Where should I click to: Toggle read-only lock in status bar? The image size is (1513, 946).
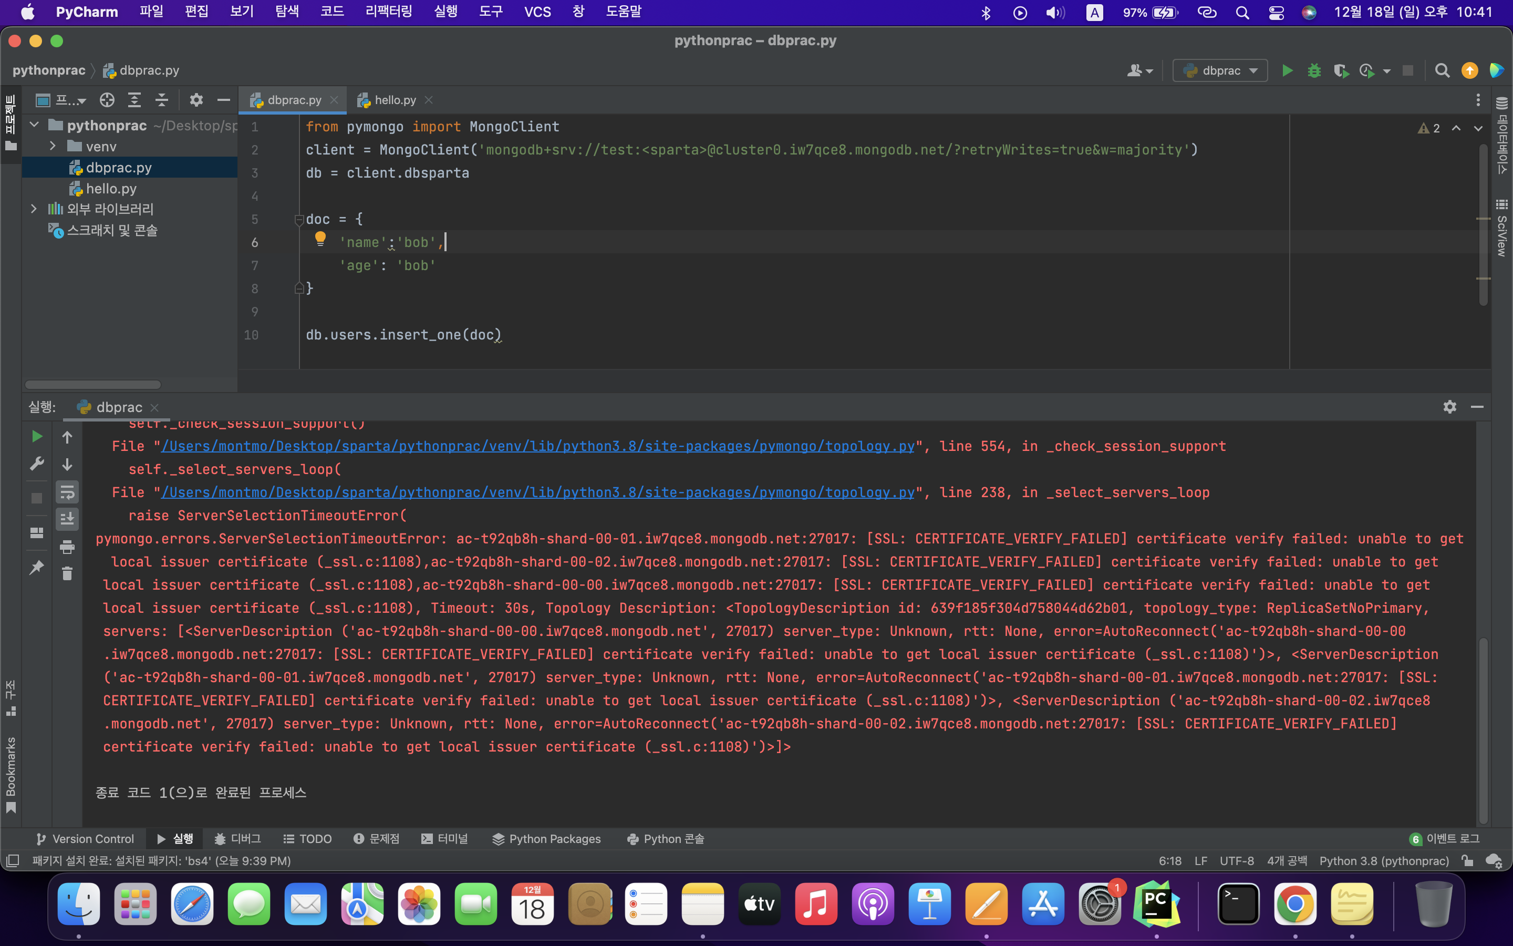(1467, 860)
